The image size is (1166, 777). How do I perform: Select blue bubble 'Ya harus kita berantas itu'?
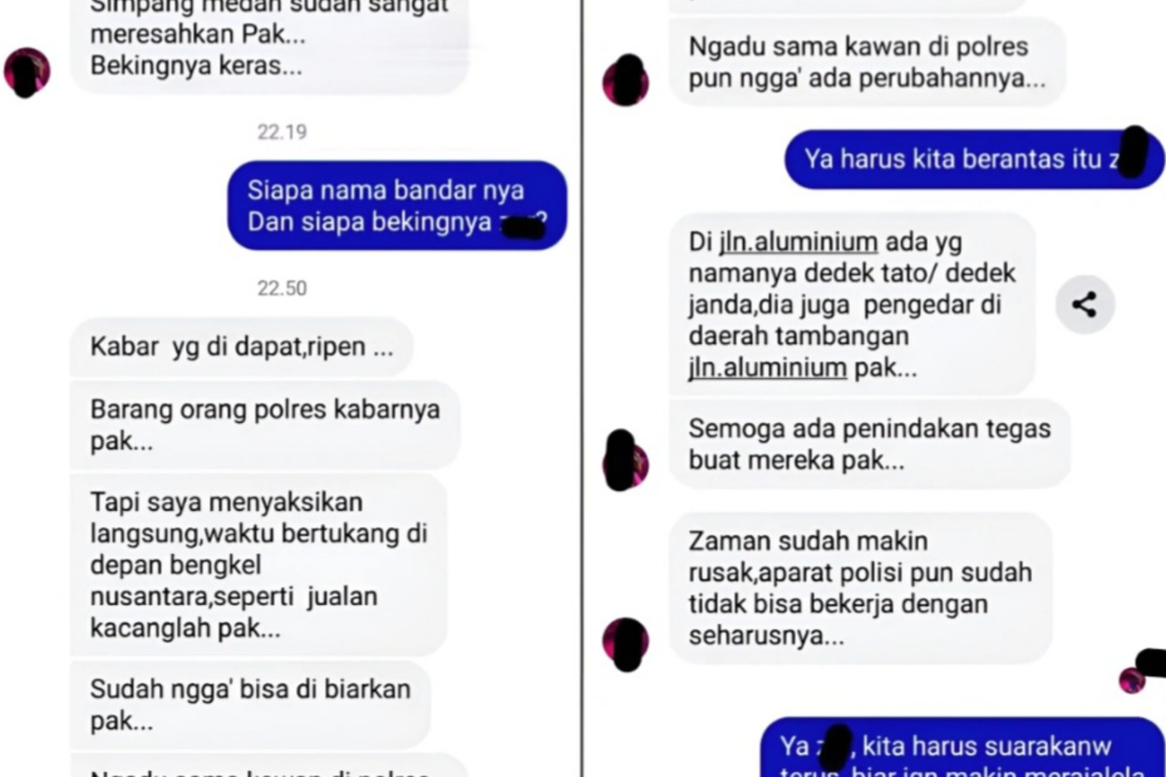click(x=974, y=159)
